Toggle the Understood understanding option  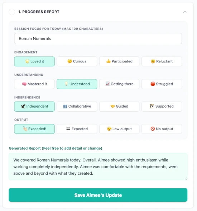(77, 84)
